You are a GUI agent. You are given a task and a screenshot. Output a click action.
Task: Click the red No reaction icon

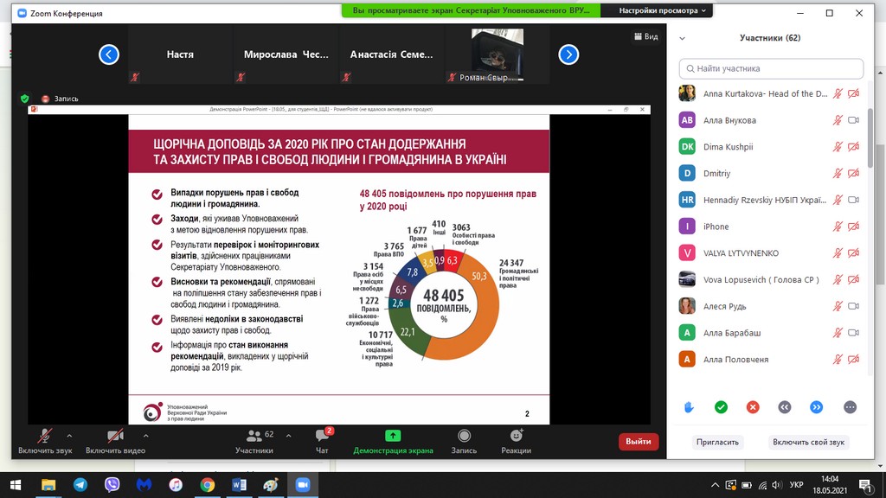753,407
